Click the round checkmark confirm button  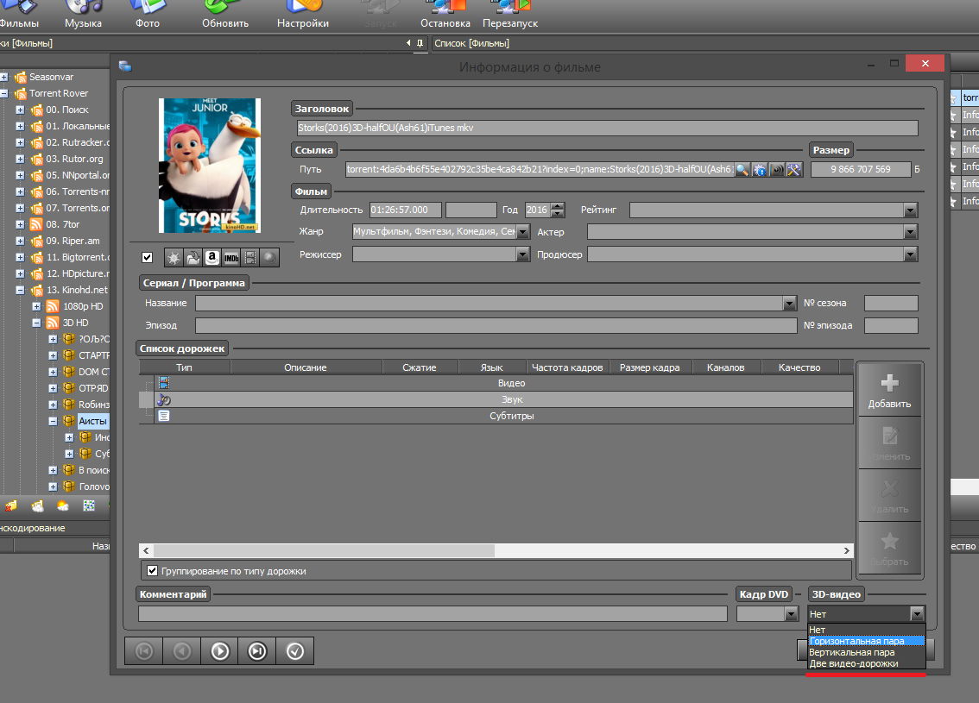[x=295, y=651]
